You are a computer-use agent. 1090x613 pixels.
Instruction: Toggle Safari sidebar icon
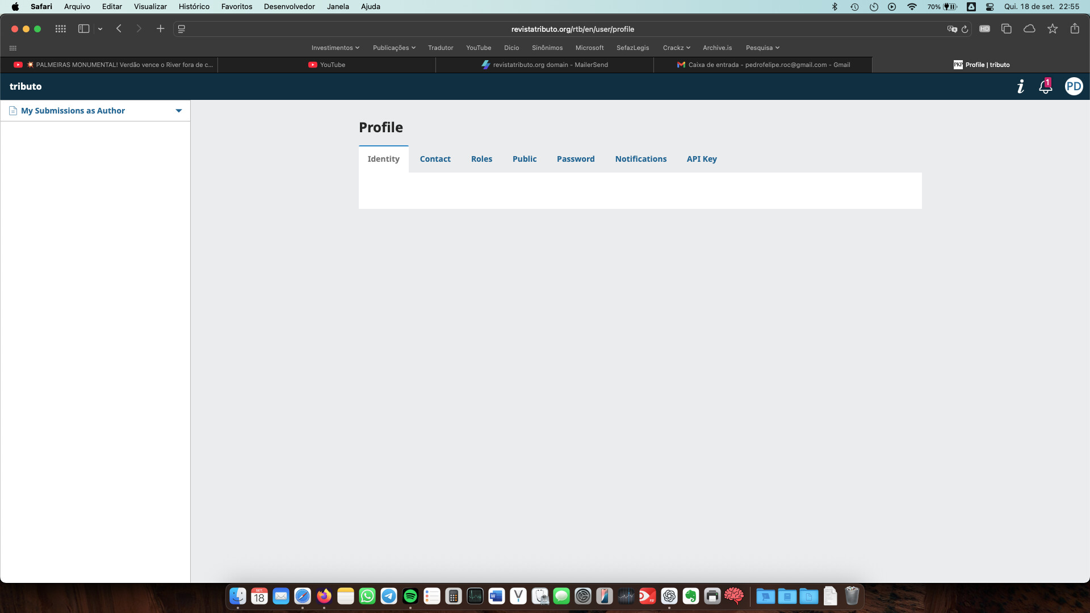click(x=83, y=29)
